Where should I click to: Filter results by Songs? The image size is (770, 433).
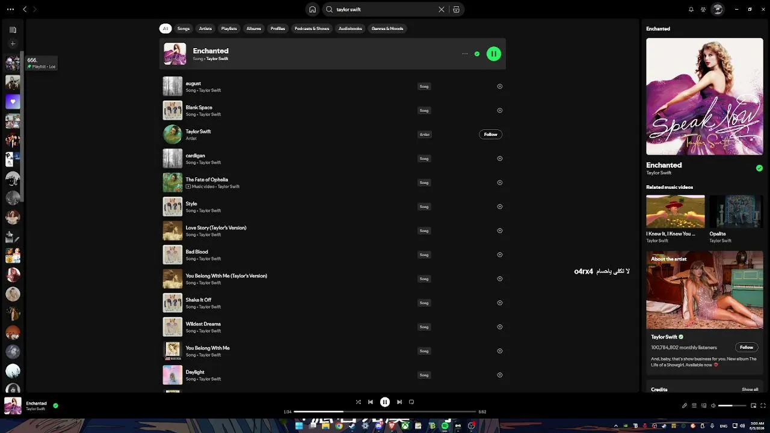(183, 28)
